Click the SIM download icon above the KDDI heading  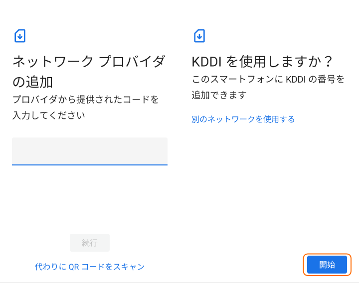(x=199, y=36)
